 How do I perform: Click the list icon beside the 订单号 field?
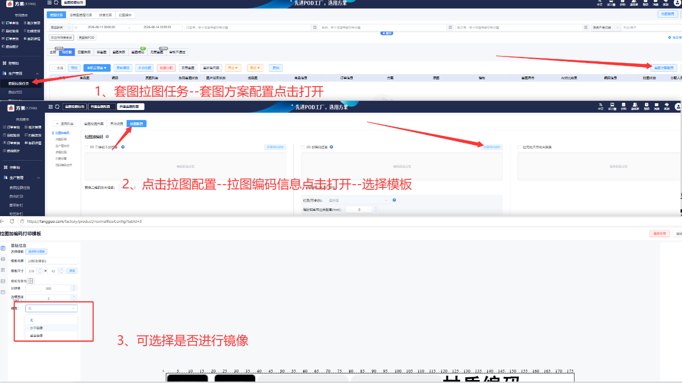315,27
